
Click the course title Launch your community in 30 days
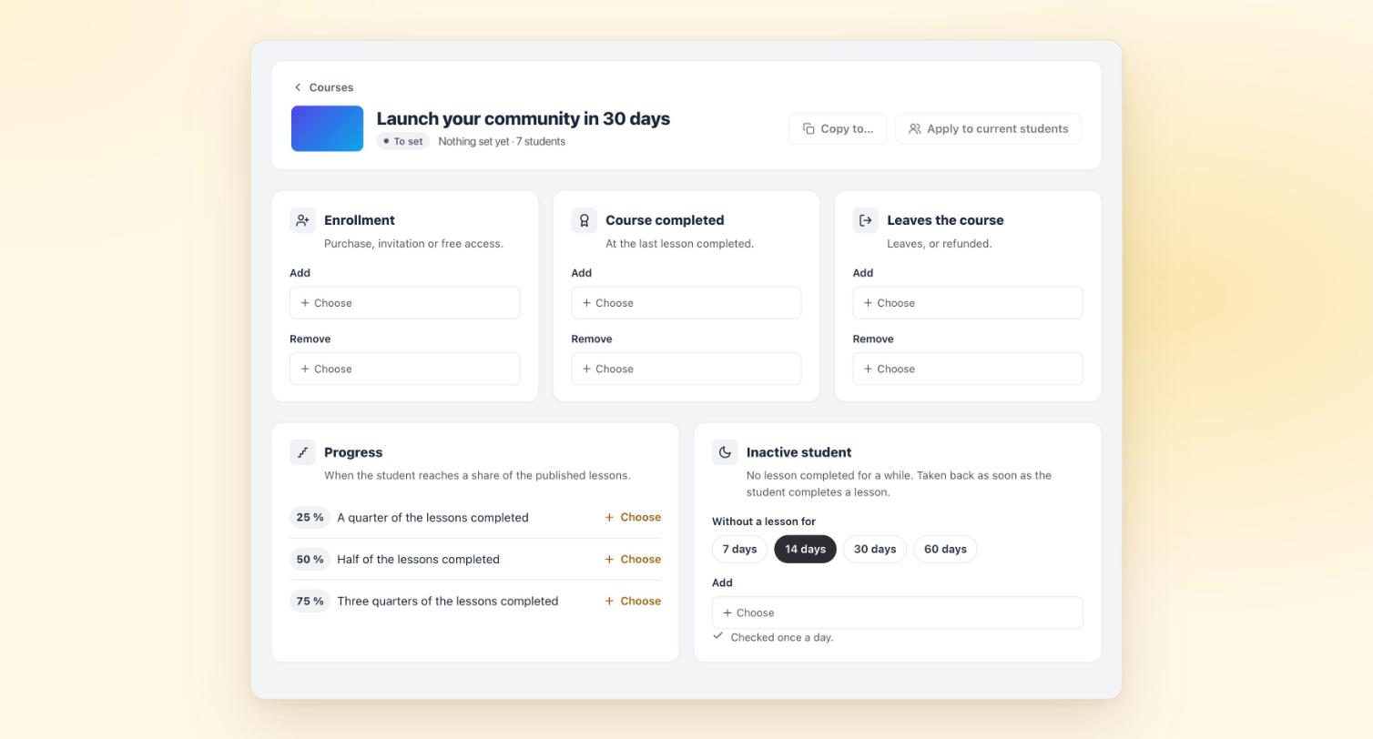[524, 118]
